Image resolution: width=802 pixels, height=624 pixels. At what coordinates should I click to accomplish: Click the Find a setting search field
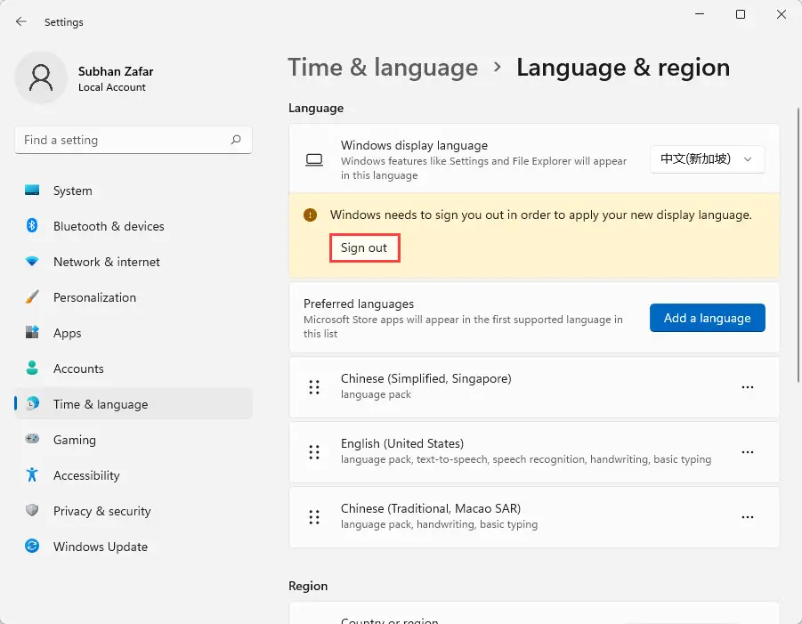click(133, 140)
